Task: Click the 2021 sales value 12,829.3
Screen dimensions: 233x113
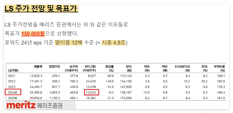Action: click(x=36, y=76)
